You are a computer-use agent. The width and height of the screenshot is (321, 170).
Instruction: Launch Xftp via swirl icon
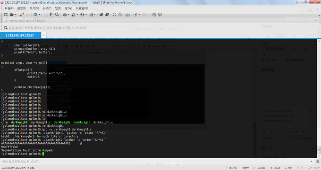tap(101, 15)
